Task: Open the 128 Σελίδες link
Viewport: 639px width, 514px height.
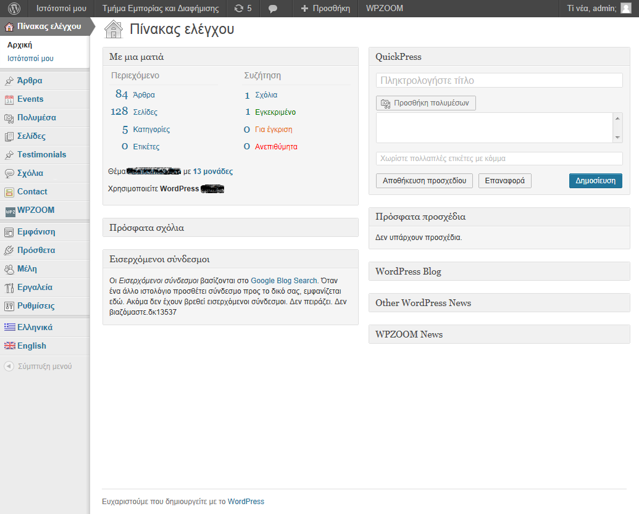Action: [x=145, y=112]
